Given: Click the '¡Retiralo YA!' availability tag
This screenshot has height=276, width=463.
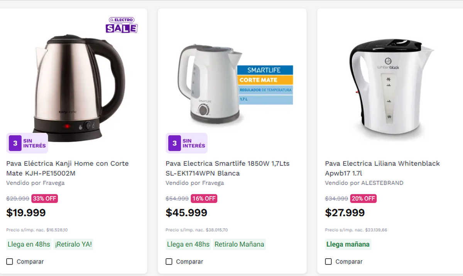Looking at the screenshot, I should [73, 244].
